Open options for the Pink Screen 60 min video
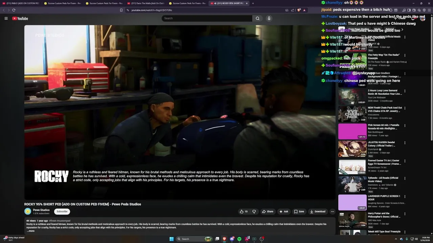The height and width of the screenshot is (243, 433). 405,126
